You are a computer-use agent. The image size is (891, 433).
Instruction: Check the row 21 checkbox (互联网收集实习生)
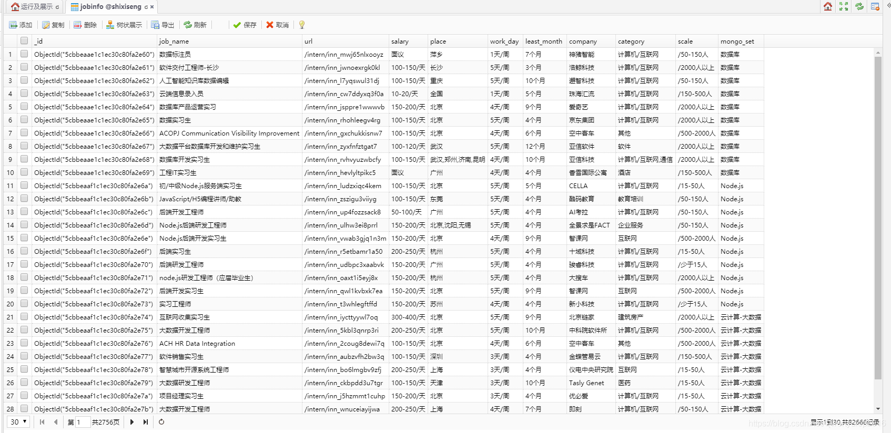pyautogui.click(x=24, y=316)
